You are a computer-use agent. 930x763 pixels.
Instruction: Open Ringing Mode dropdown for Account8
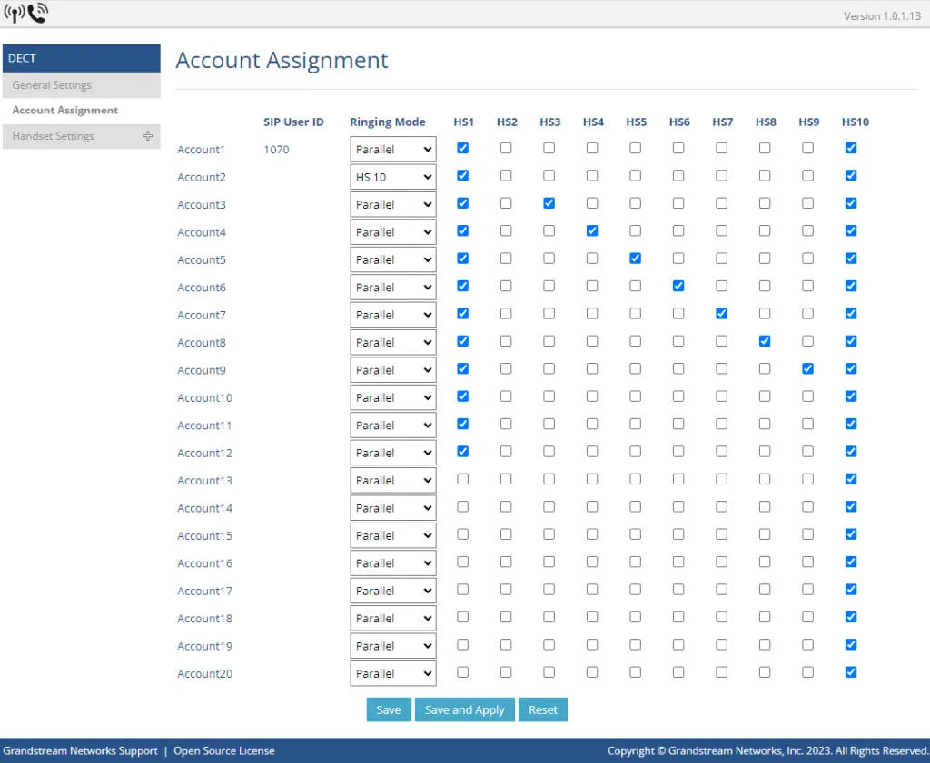pyautogui.click(x=393, y=342)
